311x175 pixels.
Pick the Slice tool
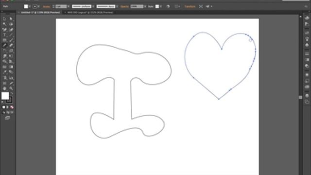(11, 83)
